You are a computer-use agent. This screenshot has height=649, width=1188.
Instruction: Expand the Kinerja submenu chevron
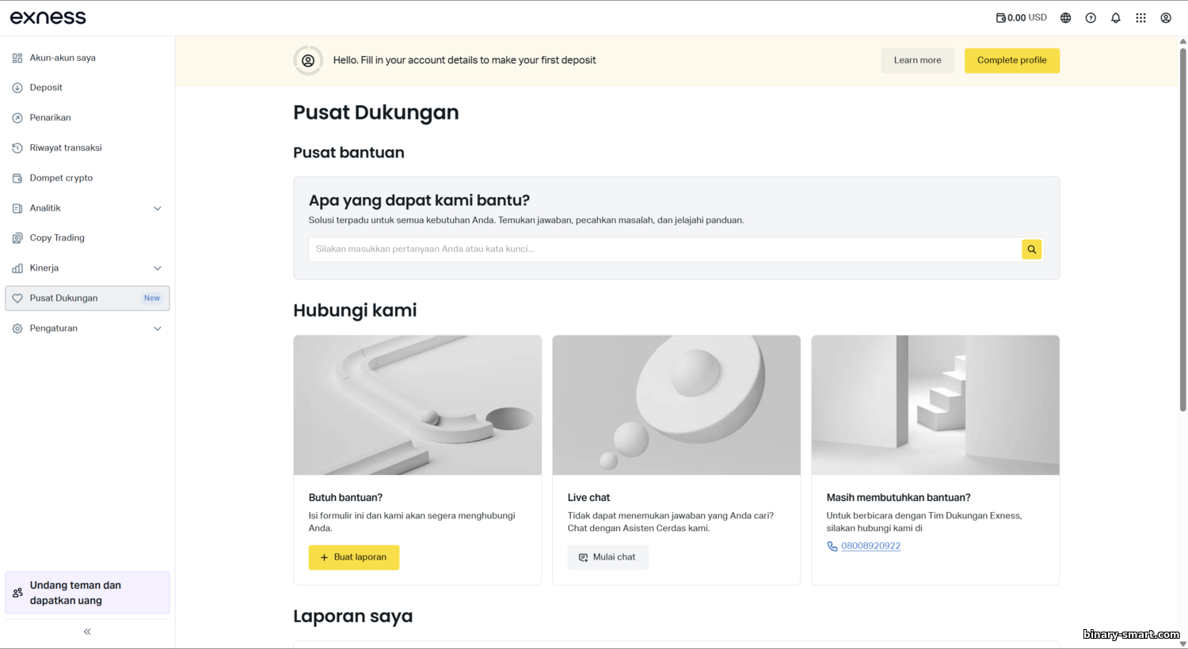[x=158, y=268]
